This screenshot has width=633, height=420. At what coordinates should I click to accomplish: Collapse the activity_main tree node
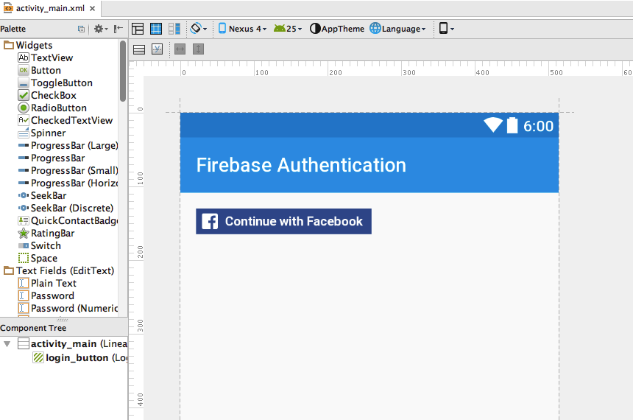coord(7,344)
